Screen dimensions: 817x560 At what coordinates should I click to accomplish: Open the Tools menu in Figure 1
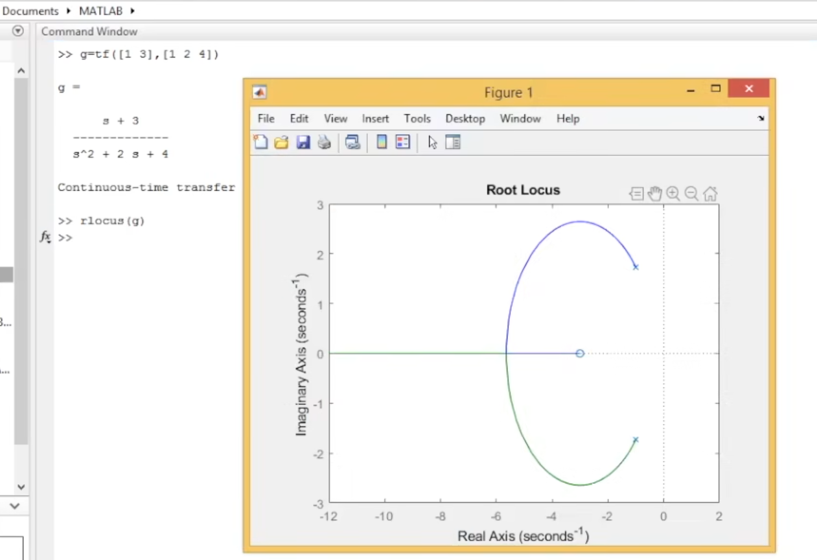pyautogui.click(x=417, y=119)
